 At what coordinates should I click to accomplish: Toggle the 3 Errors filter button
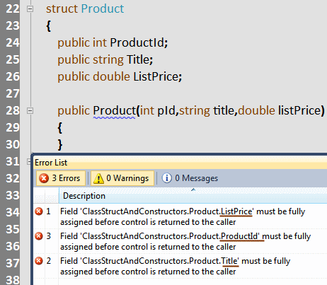click(61, 178)
